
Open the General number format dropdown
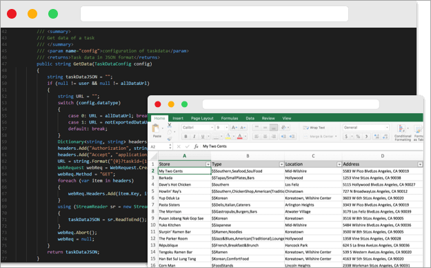(x=387, y=128)
